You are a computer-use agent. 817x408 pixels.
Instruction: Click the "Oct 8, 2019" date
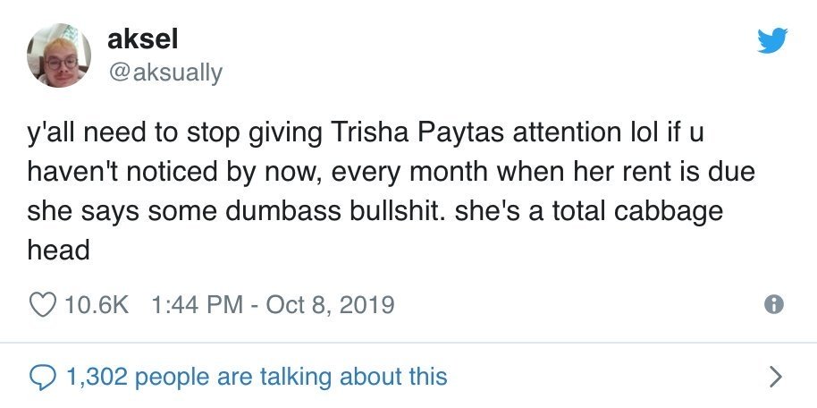tap(329, 304)
